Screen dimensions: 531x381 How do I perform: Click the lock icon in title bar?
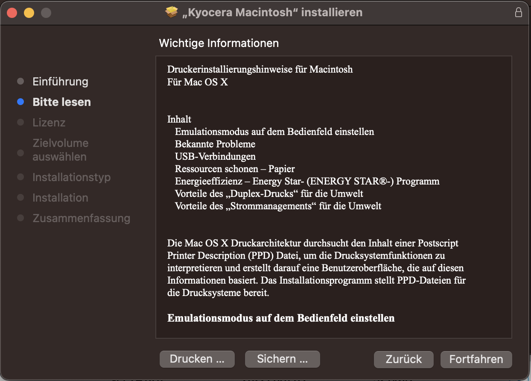tap(519, 12)
